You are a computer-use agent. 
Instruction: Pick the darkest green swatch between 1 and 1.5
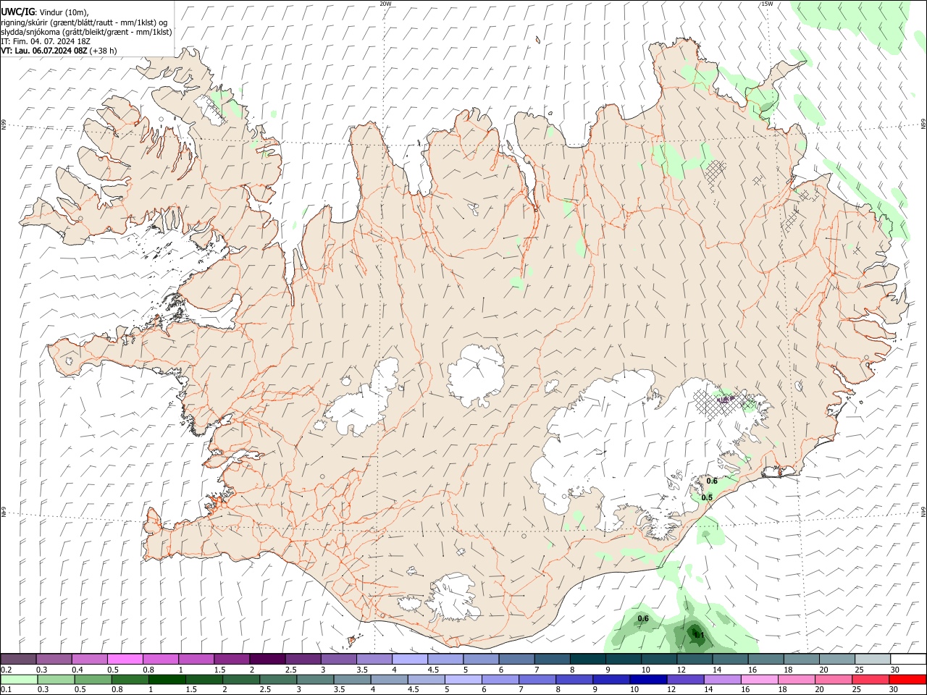[167, 680]
